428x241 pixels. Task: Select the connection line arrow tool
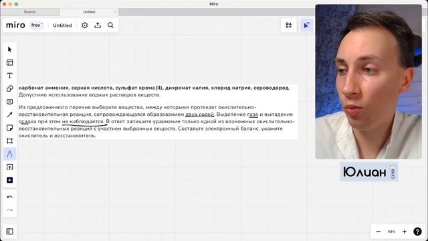[x=9, y=114]
